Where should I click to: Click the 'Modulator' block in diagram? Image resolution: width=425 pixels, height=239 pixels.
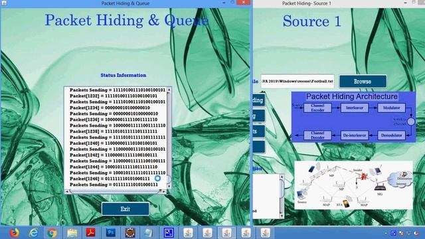pos(391,108)
